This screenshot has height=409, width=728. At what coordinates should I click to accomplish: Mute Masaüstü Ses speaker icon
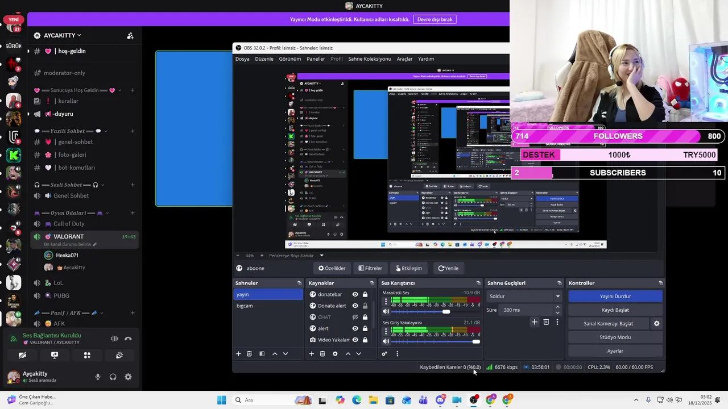pos(386,311)
